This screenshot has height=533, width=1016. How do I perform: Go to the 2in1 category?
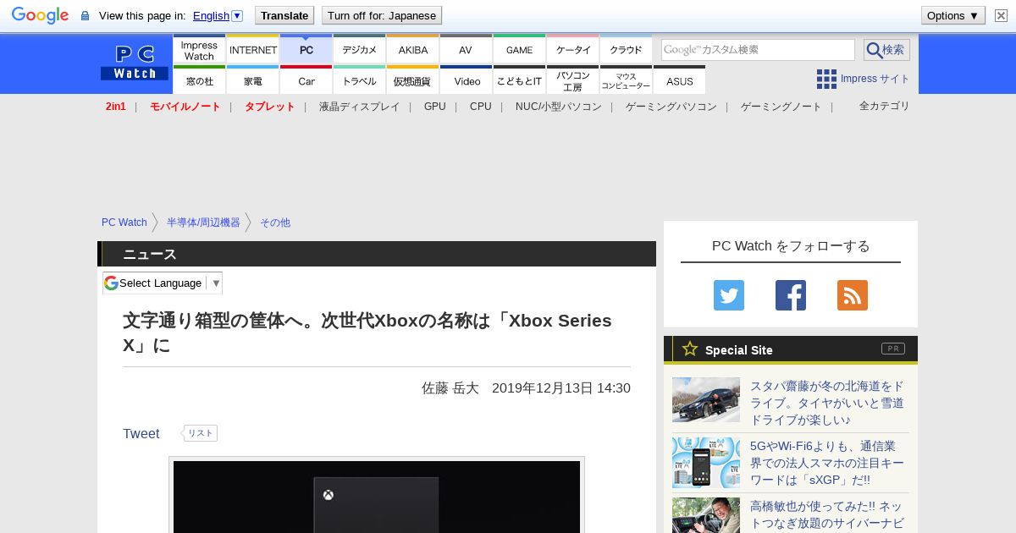pyautogui.click(x=116, y=107)
